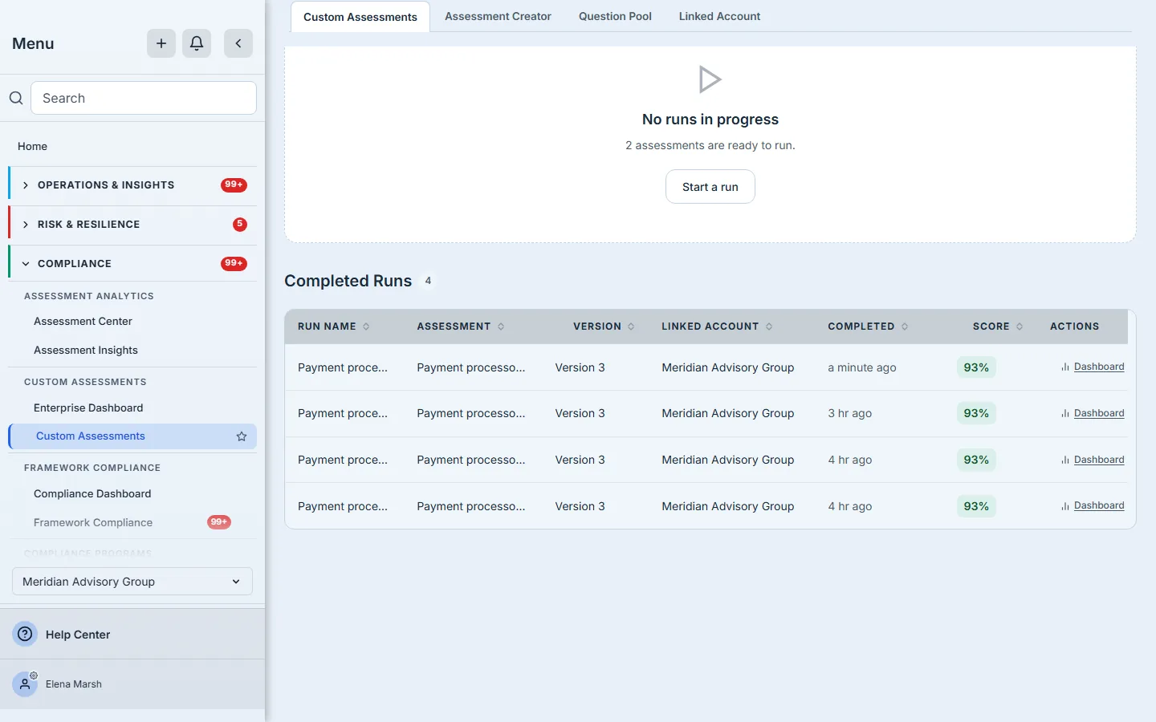Click the 99+ badge on Operations & Insights
1156x722 pixels.
tap(234, 185)
